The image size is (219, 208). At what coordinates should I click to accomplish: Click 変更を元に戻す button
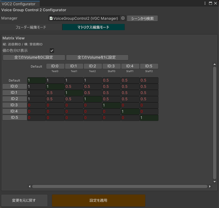pos(24,200)
